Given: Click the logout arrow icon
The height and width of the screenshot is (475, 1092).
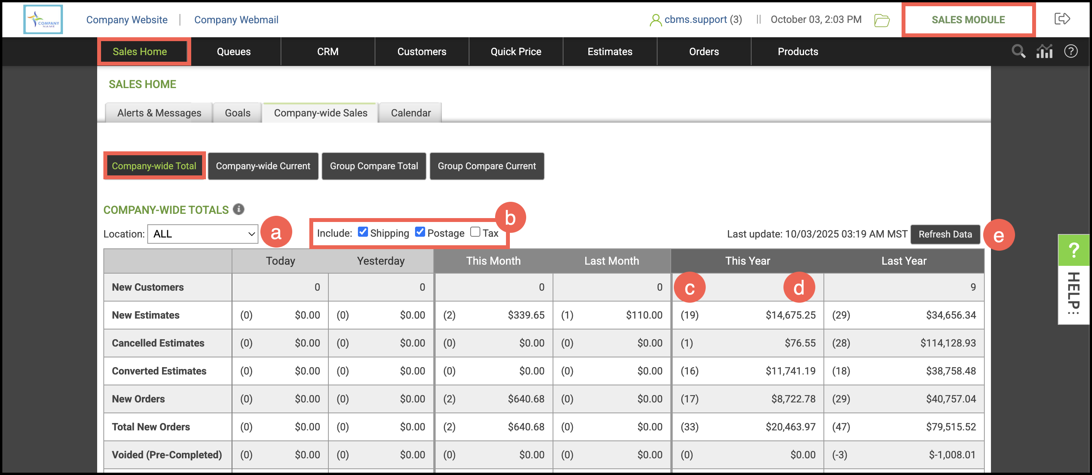Looking at the screenshot, I should click(x=1062, y=19).
